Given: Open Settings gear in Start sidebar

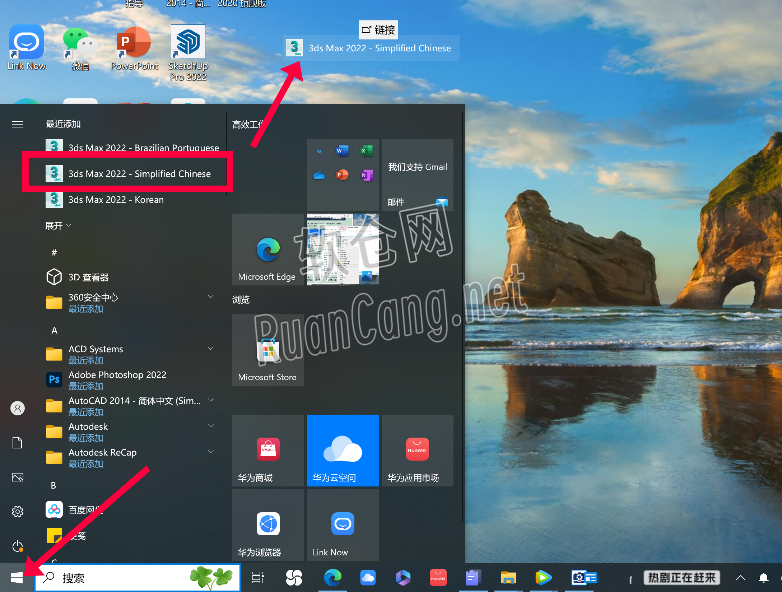Looking at the screenshot, I should pos(18,511).
